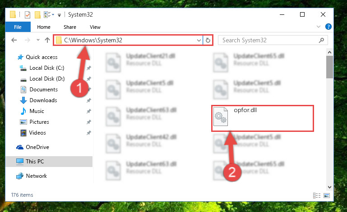Expand the ribbon with the chevron
This screenshot has width=347, height=212.
tap(319, 27)
